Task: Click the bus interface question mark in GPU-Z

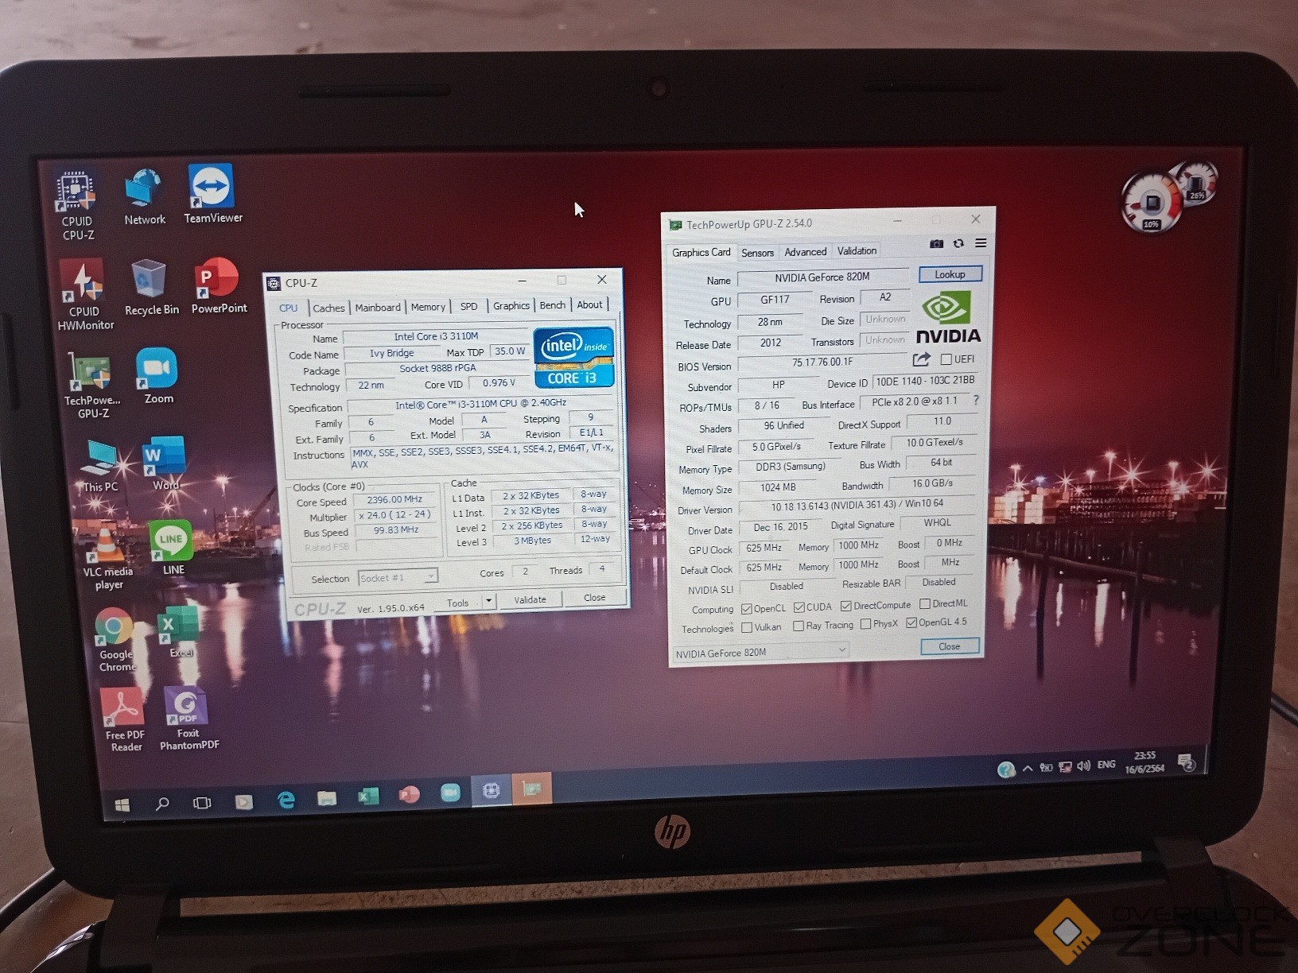Action: (976, 400)
